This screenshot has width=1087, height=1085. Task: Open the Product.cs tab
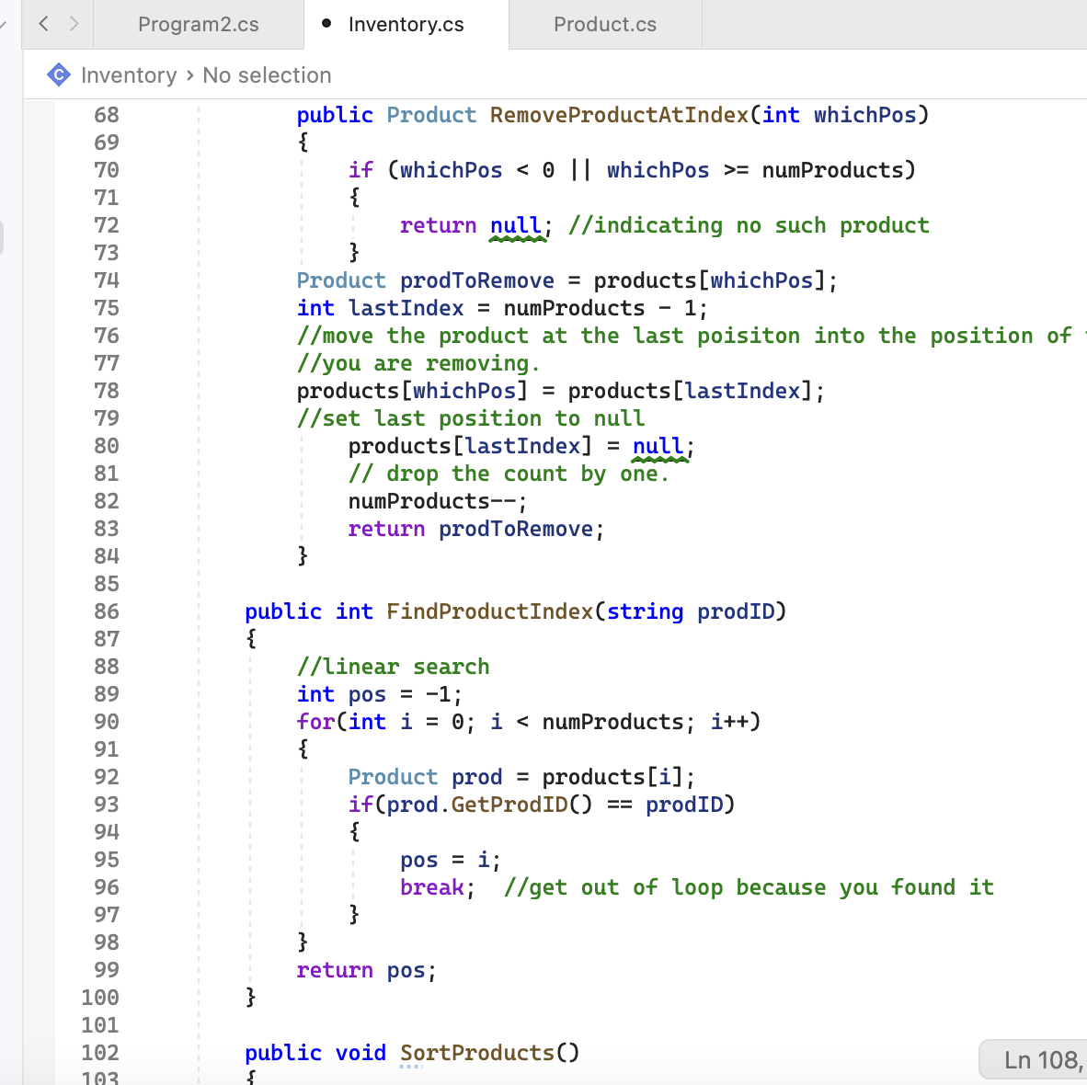point(604,24)
